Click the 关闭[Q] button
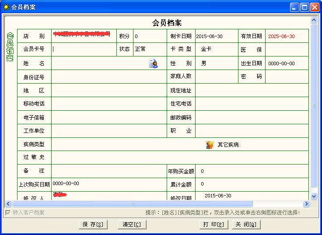Image resolution: width=322 pixels, height=235 pixels. (245, 224)
